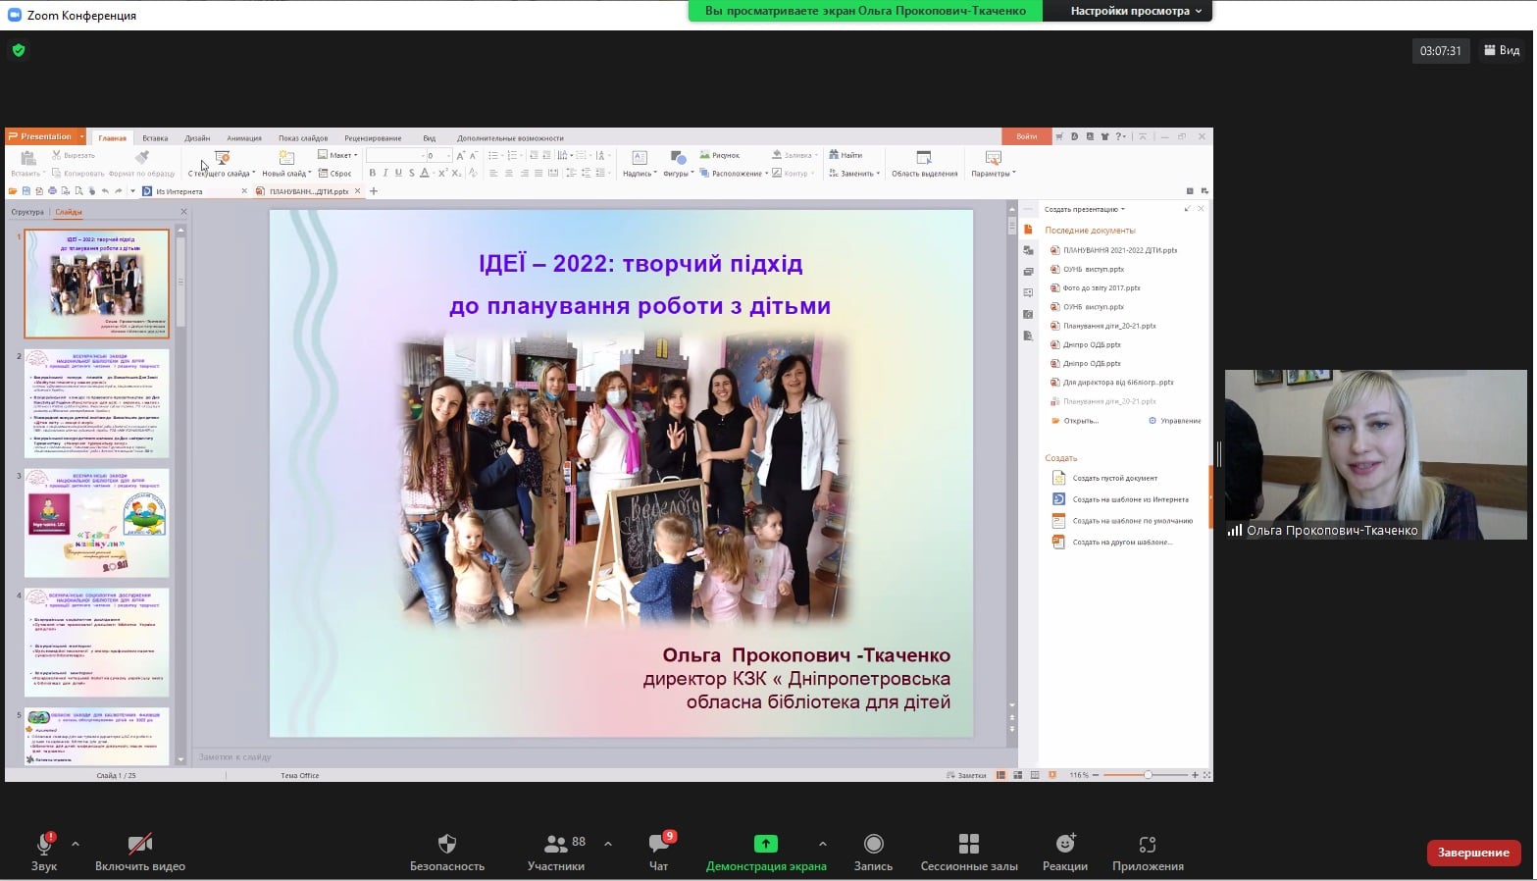Screen dimensions: 1537x881
Task: Open Zoom Security shield icon
Action: click(447, 844)
